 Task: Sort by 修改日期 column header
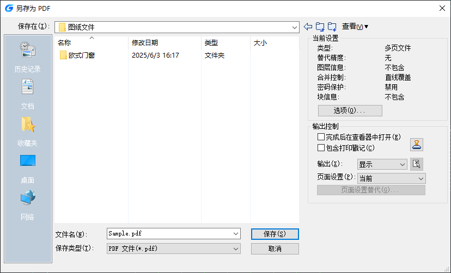[x=165, y=43]
